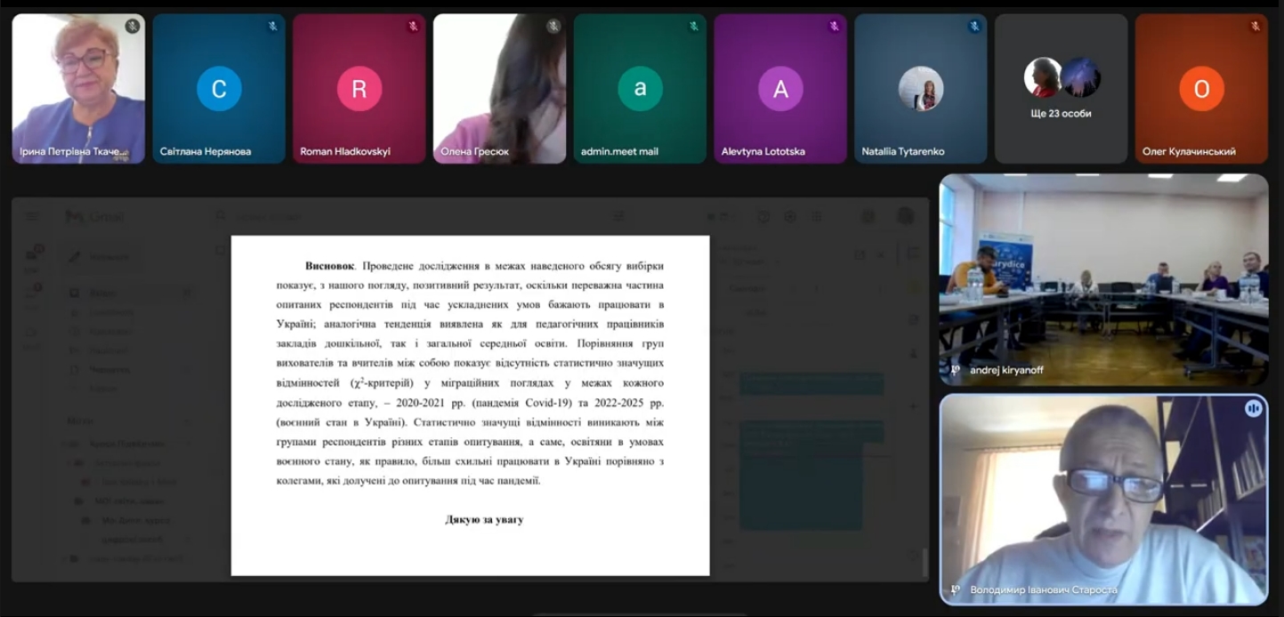Click speaking indicator on Володимир Староста tile
The width and height of the screenshot is (1284, 617).
coord(1253,408)
